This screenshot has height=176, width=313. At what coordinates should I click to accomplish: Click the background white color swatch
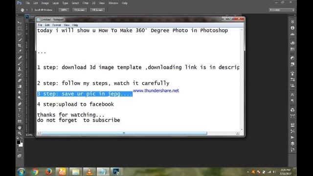point(21,145)
